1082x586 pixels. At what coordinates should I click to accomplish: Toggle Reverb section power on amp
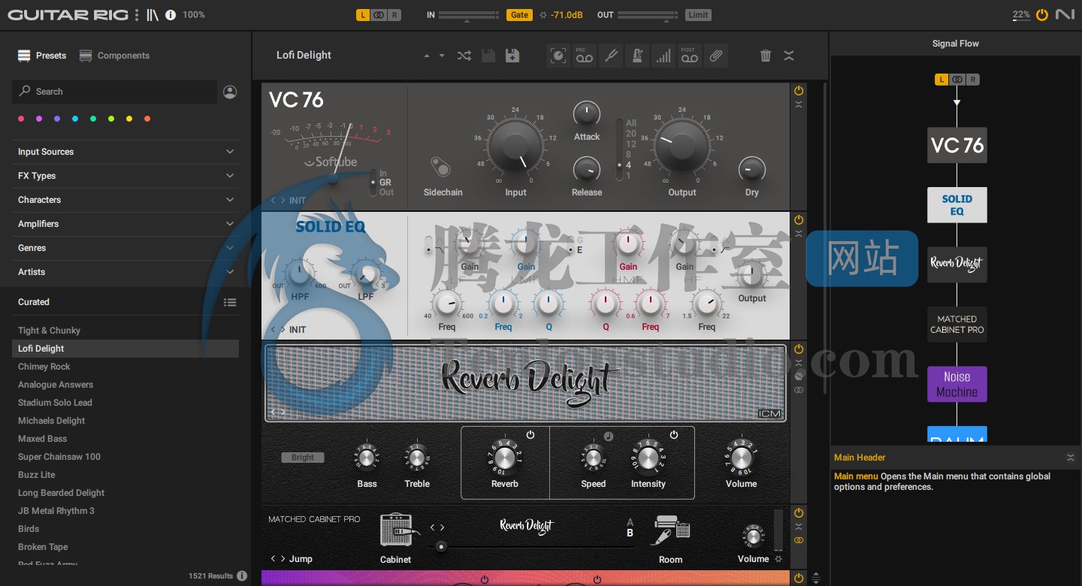530,434
